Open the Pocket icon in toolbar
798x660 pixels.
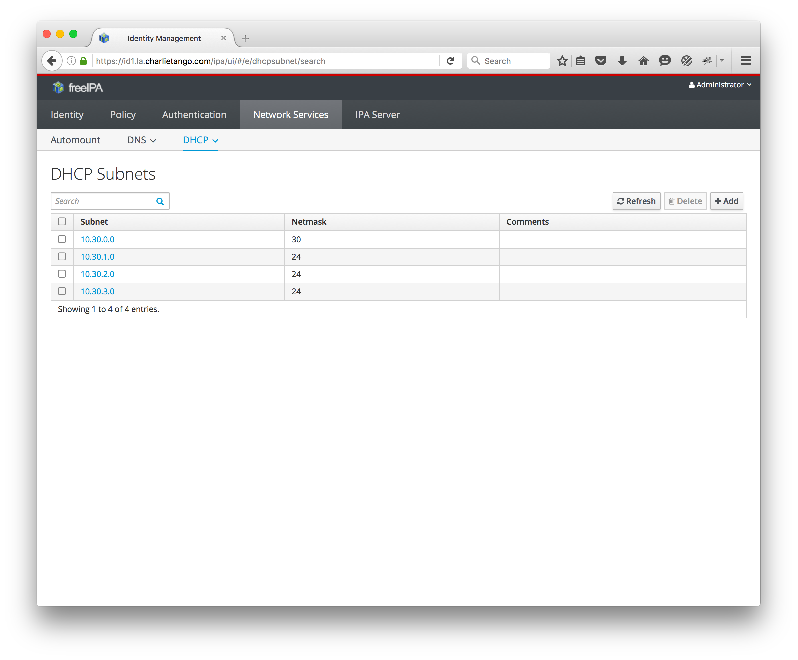coord(601,61)
